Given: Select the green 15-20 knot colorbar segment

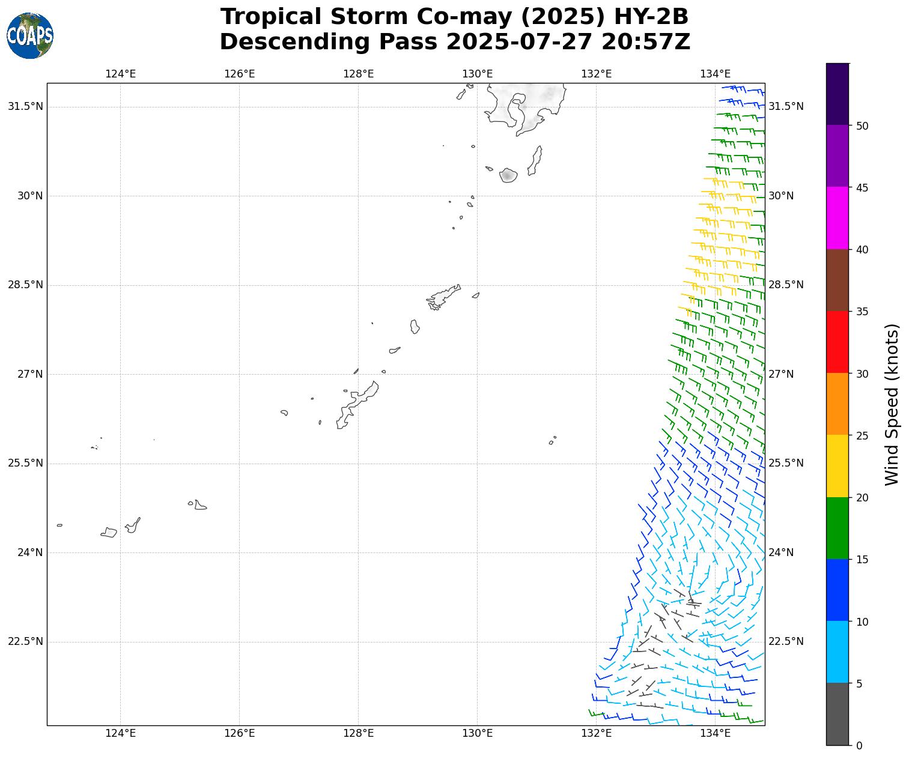Looking at the screenshot, I should (x=837, y=528).
